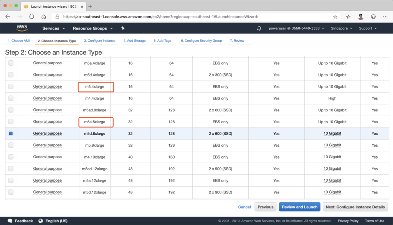
Task: Click the 'High' network performance cell
Action: (x=332, y=98)
